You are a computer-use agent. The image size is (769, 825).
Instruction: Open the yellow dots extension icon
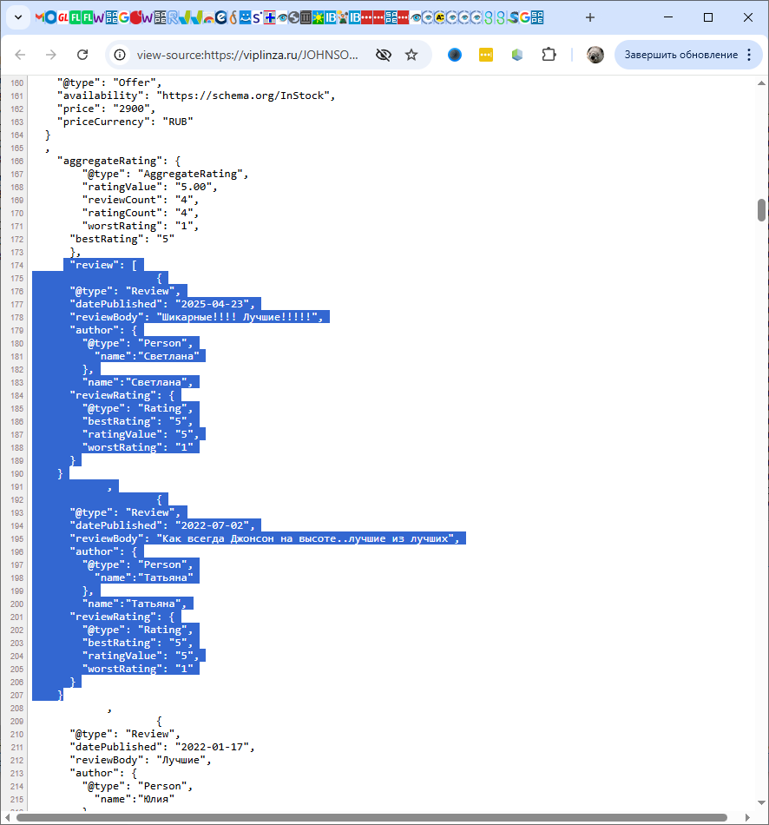pyautogui.click(x=486, y=55)
